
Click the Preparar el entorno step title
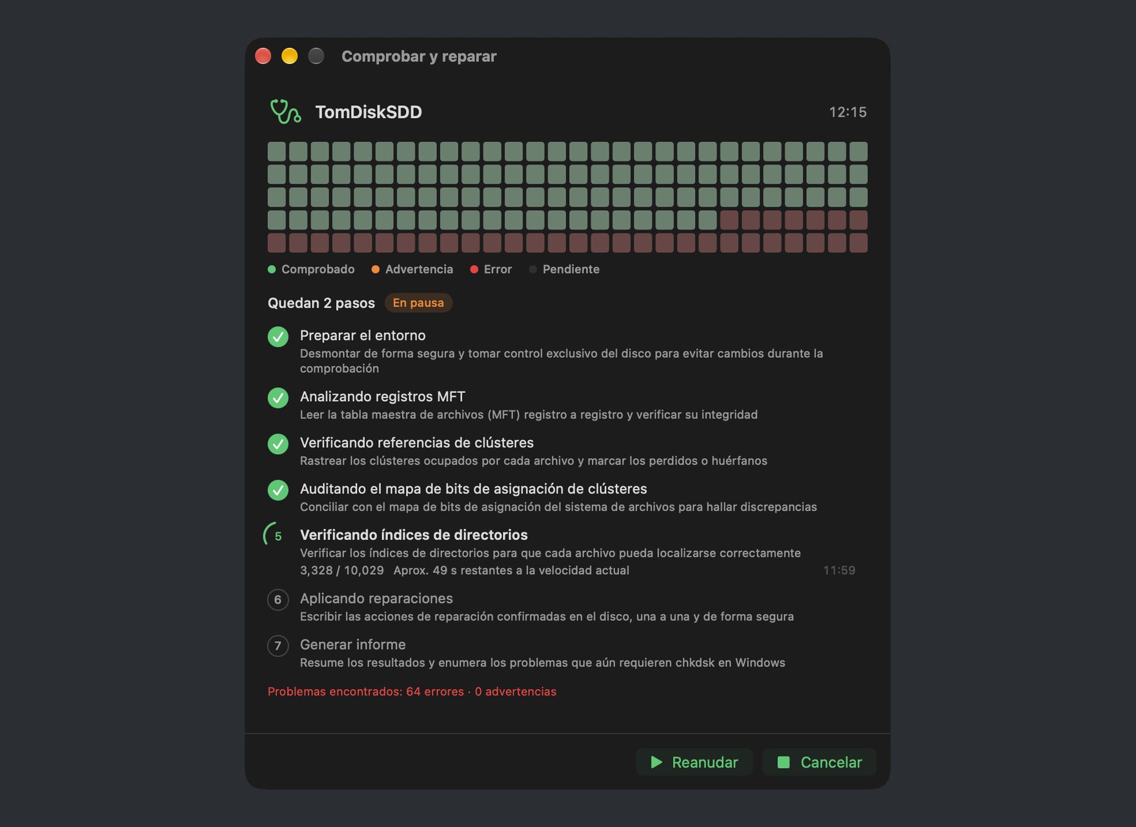point(363,335)
